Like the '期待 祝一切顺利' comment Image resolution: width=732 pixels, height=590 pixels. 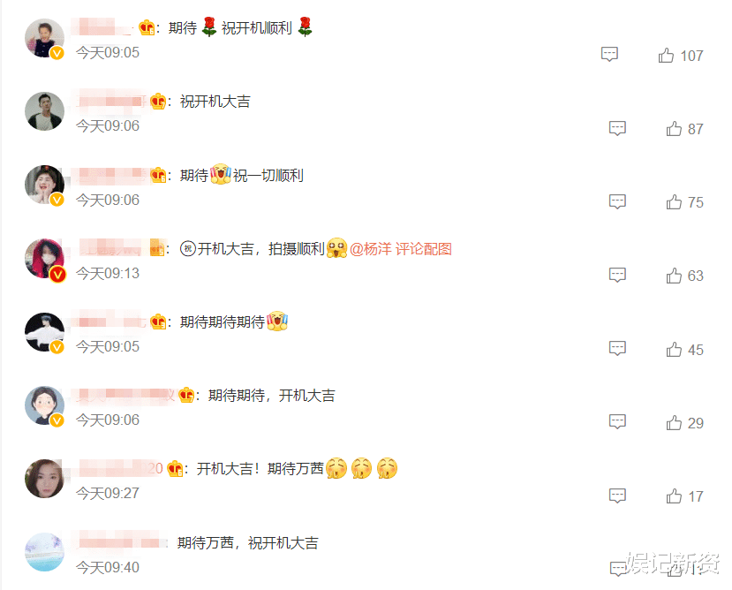click(674, 201)
